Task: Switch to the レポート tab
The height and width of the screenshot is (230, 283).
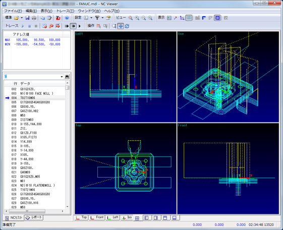Action: (34, 217)
